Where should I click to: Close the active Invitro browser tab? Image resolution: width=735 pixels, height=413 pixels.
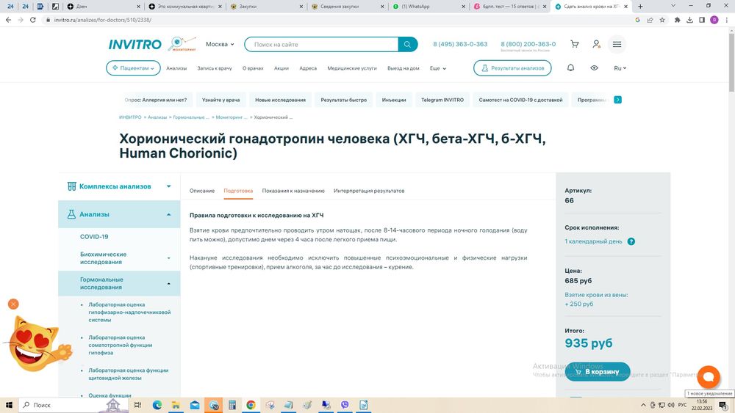coord(625,7)
